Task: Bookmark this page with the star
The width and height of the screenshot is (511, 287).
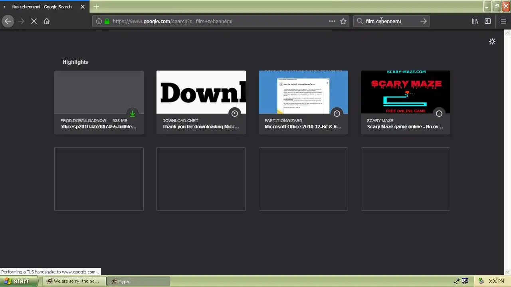Action: (343, 21)
